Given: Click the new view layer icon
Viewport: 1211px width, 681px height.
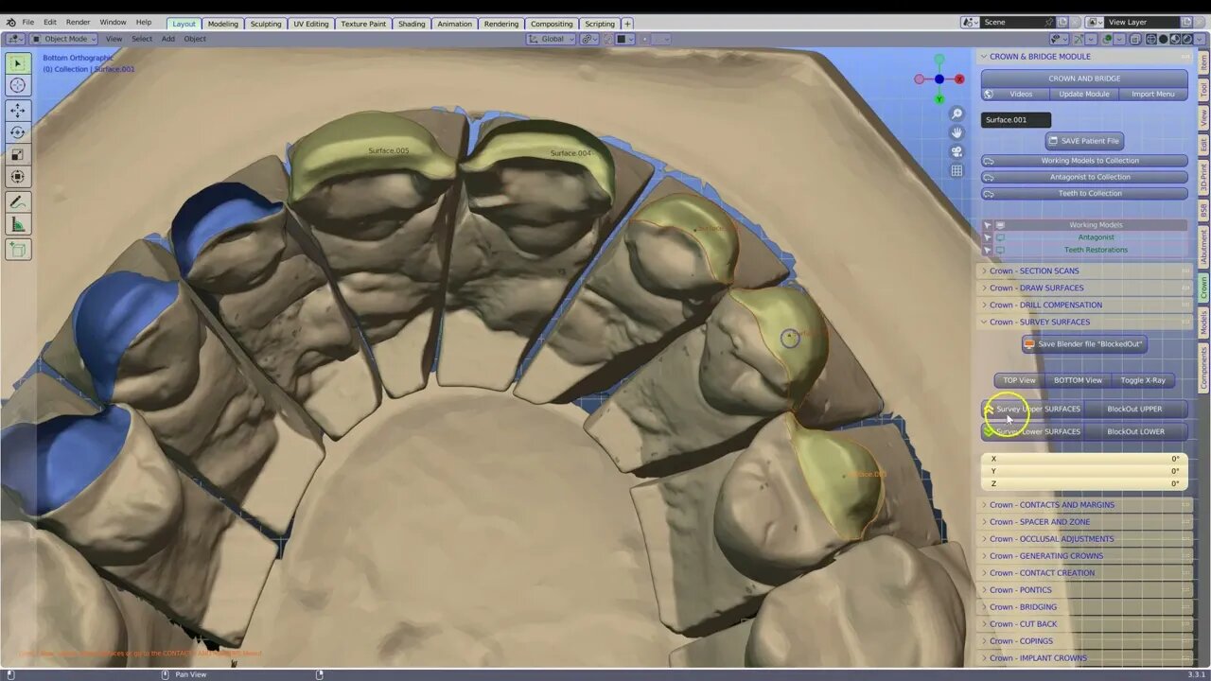Looking at the screenshot, I should 1186,22.
